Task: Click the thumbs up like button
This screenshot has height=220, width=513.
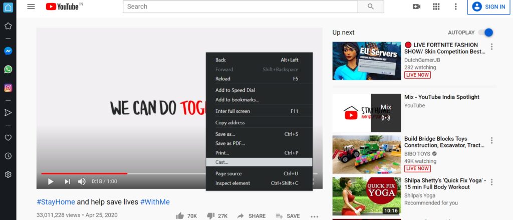Action: click(x=180, y=216)
